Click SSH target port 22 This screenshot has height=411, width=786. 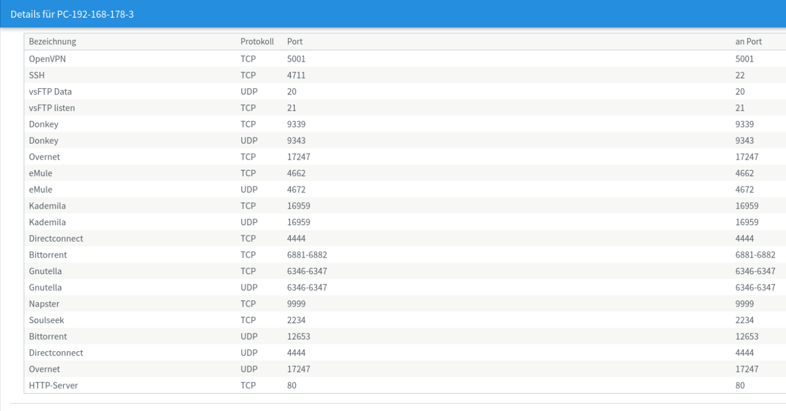pyautogui.click(x=740, y=75)
